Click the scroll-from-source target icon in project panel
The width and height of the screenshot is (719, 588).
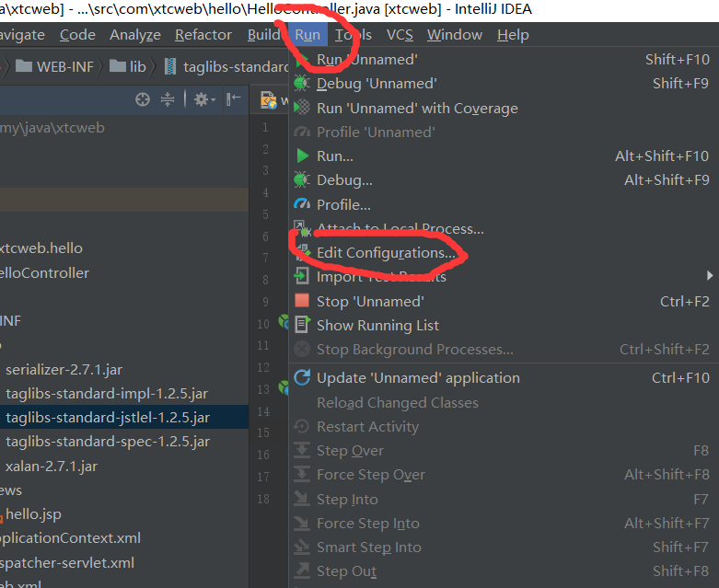pyautogui.click(x=143, y=99)
